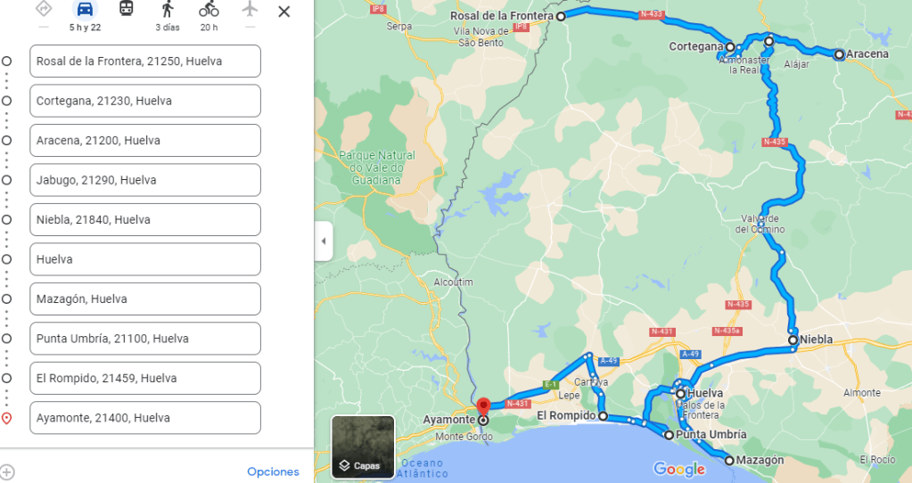The width and height of the screenshot is (912, 483).
Task: Click the Niebla waypoint marker on map
Action: (x=793, y=340)
